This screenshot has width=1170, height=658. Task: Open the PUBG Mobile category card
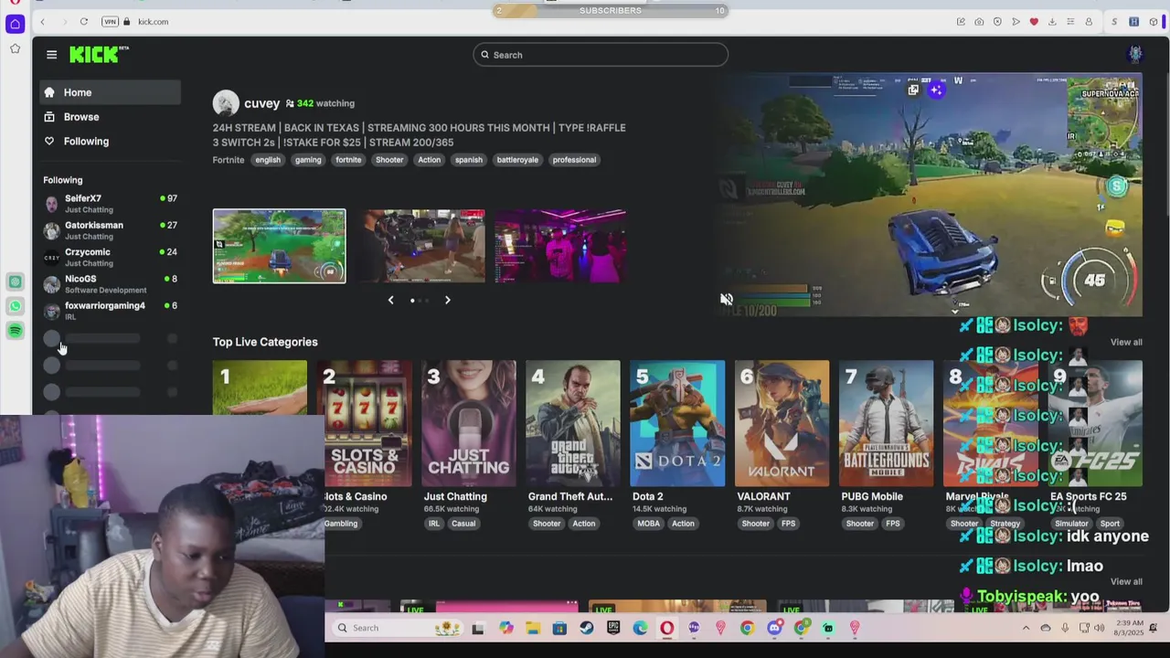point(886,424)
